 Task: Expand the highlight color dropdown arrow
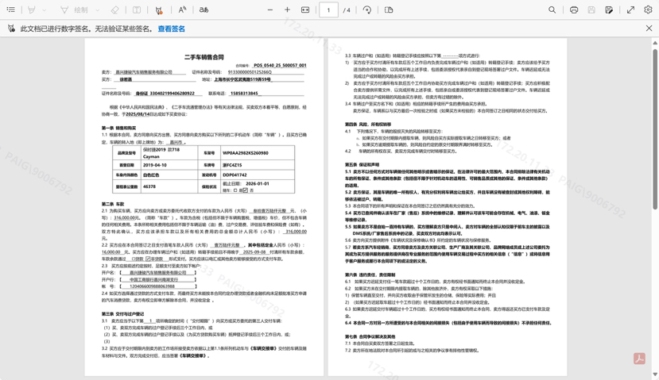click(x=45, y=10)
